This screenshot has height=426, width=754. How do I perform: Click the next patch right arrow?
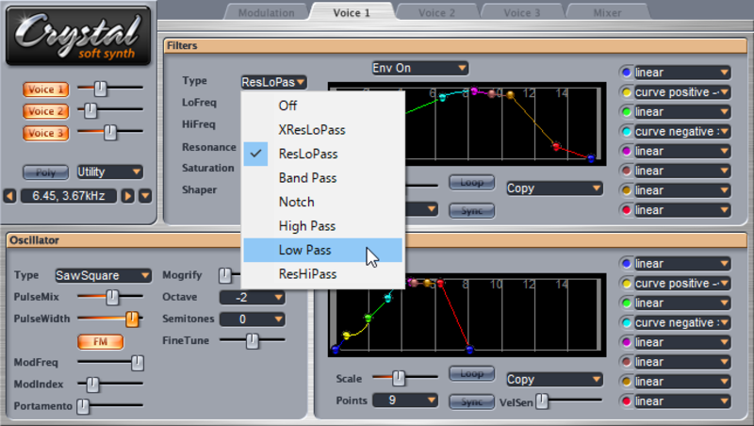point(128,196)
